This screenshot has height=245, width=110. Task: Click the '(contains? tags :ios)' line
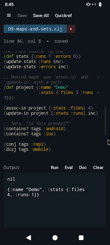coord(30,134)
